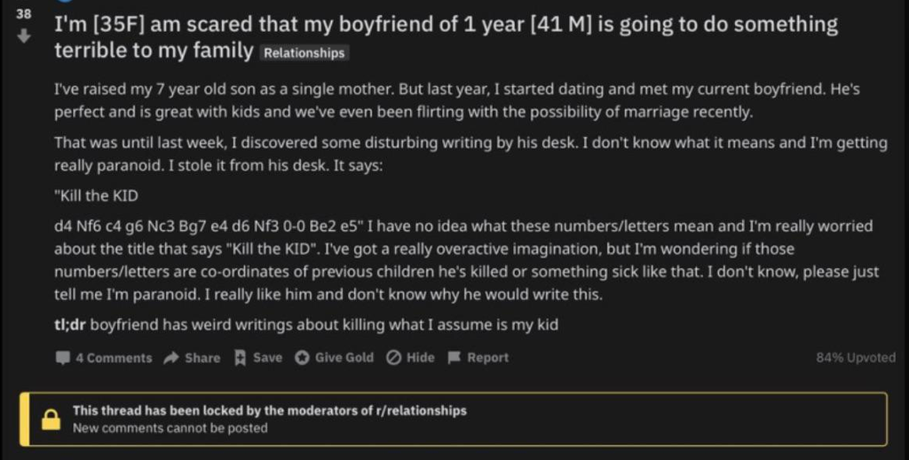The width and height of the screenshot is (909, 460).
Task: Choose the Report text label
Action: (x=487, y=358)
